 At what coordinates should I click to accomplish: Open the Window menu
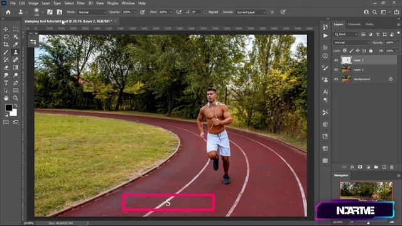[128, 3]
